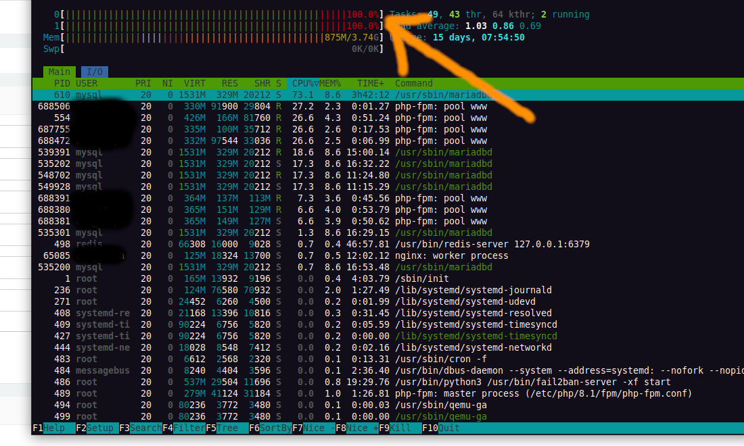Sort by the USER column header

point(87,83)
